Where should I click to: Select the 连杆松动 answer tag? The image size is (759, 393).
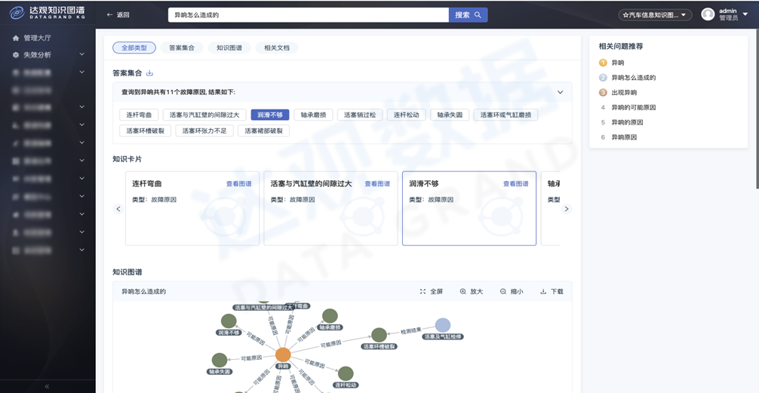(406, 115)
